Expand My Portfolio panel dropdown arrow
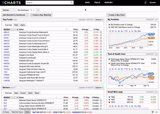The height and width of the screenshot is (114, 160). tap(157, 20)
